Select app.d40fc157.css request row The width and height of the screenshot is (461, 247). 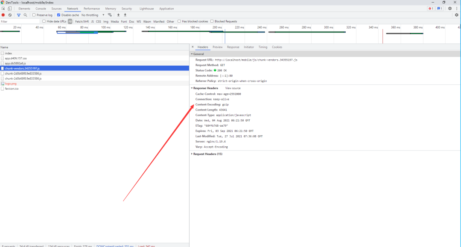[x=94, y=58]
